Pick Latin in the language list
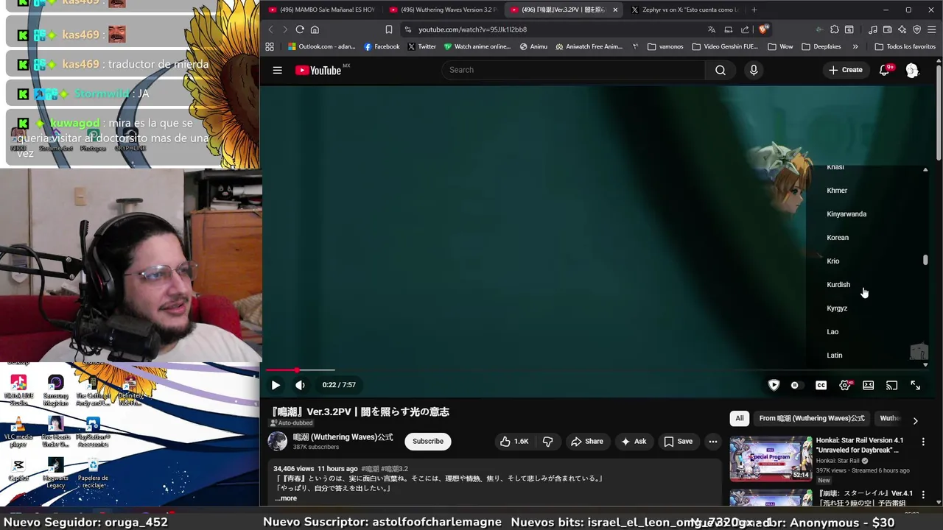 click(x=835, y=356)
